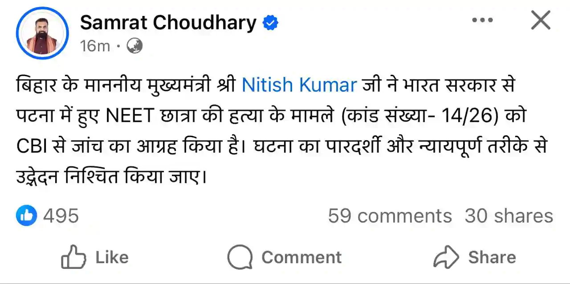Image resolution: width=570 pixels, height=284 pixels.
Task: View the 30 shares list
Action: (509, 216)
